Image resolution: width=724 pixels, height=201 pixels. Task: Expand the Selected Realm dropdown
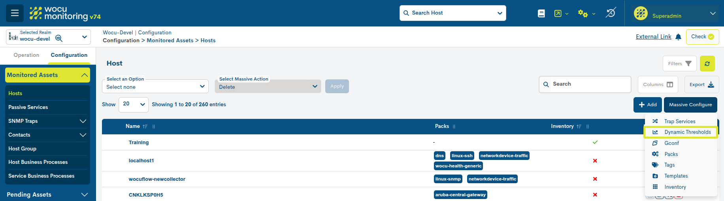click(84, 37)
